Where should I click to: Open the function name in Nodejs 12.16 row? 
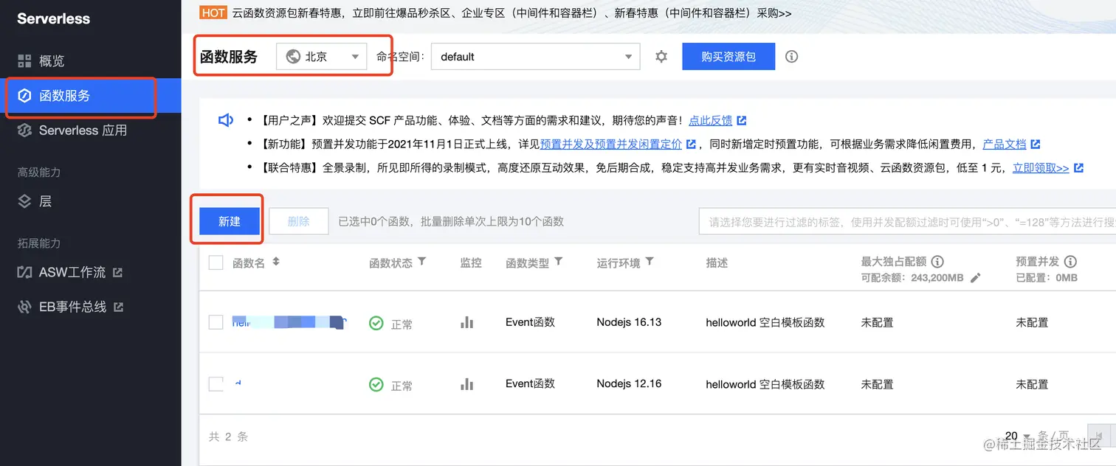(x=238, y=383)
